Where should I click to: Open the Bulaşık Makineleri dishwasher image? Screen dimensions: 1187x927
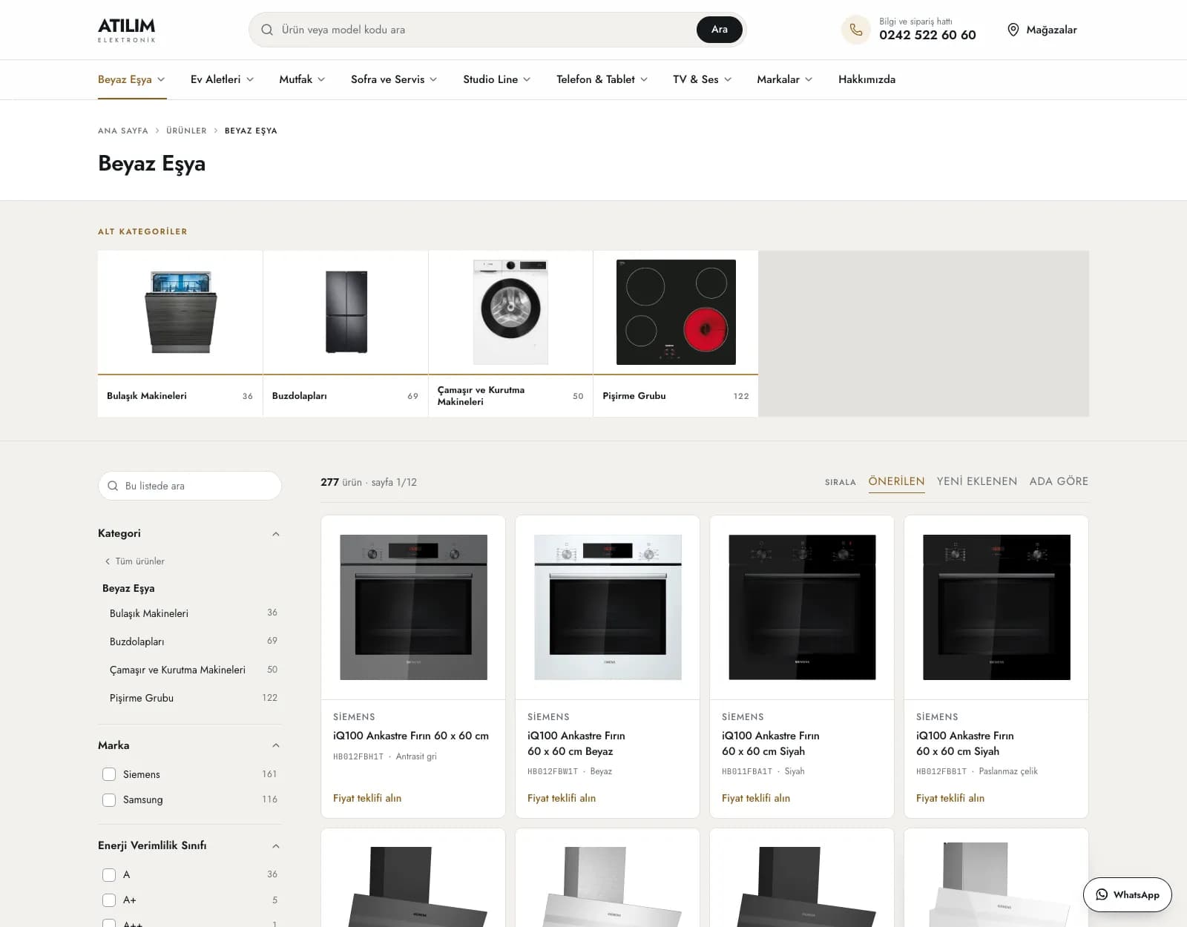click(180, 312)
